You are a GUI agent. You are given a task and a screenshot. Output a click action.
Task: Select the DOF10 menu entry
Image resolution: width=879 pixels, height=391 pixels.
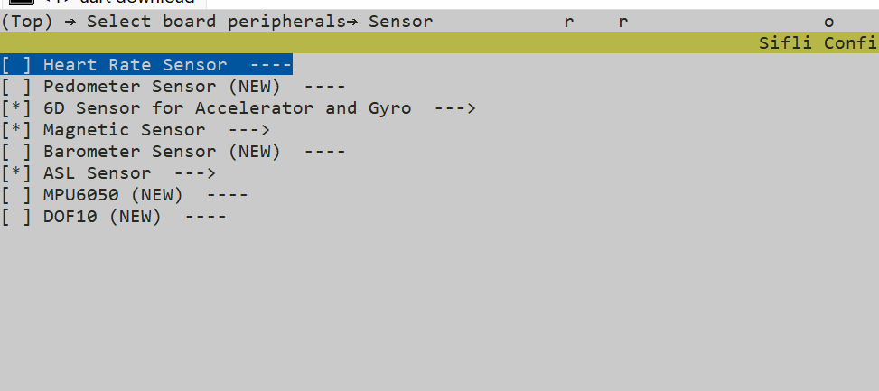[x=114, y=217]
